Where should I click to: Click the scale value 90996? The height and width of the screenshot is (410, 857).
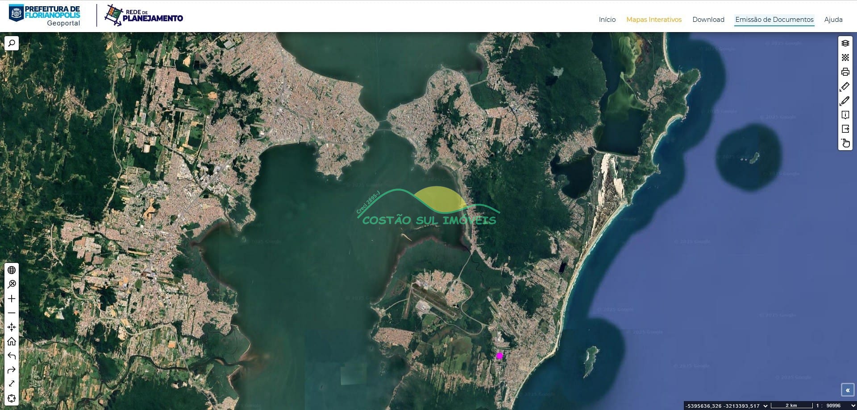833,406
